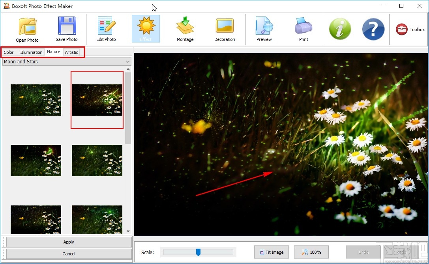Minimize the Boxoft Photo Effect Maker window

coord(384,6)
